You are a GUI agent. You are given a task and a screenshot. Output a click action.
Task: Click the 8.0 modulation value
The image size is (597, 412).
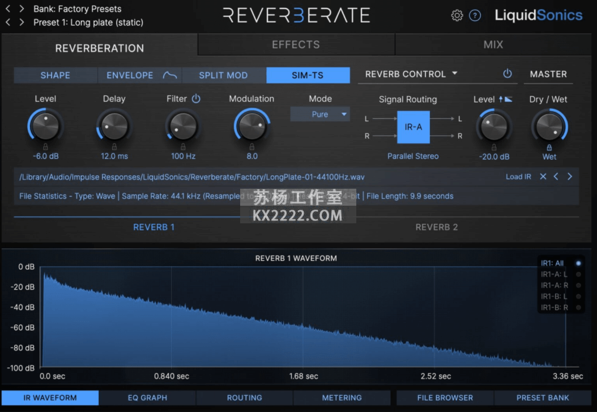[251, 156]
